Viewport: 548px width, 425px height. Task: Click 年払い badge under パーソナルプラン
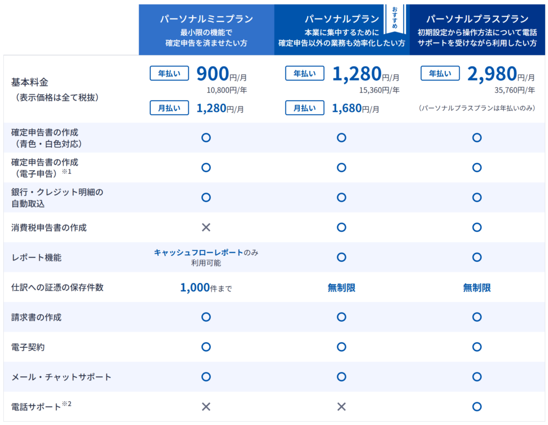coord(305,74)
